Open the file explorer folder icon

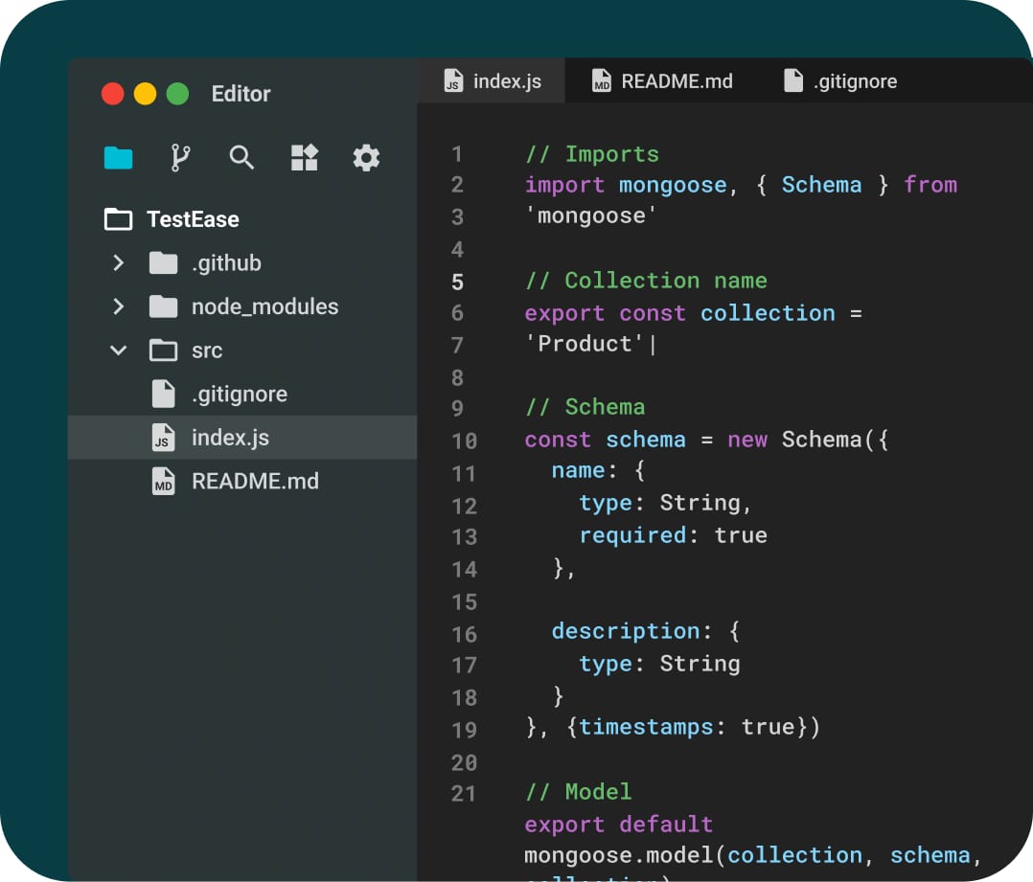pos(119,158)
